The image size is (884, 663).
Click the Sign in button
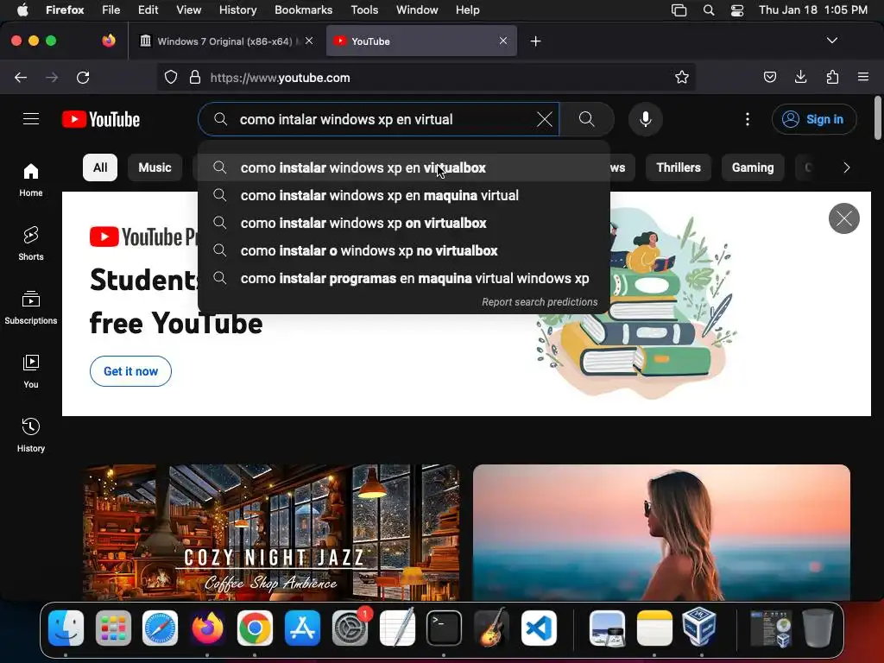tap(814, 119)
